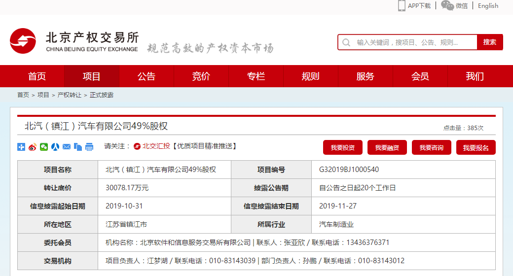
Task: Click the print page icon
Action: [x=89, y=147]
